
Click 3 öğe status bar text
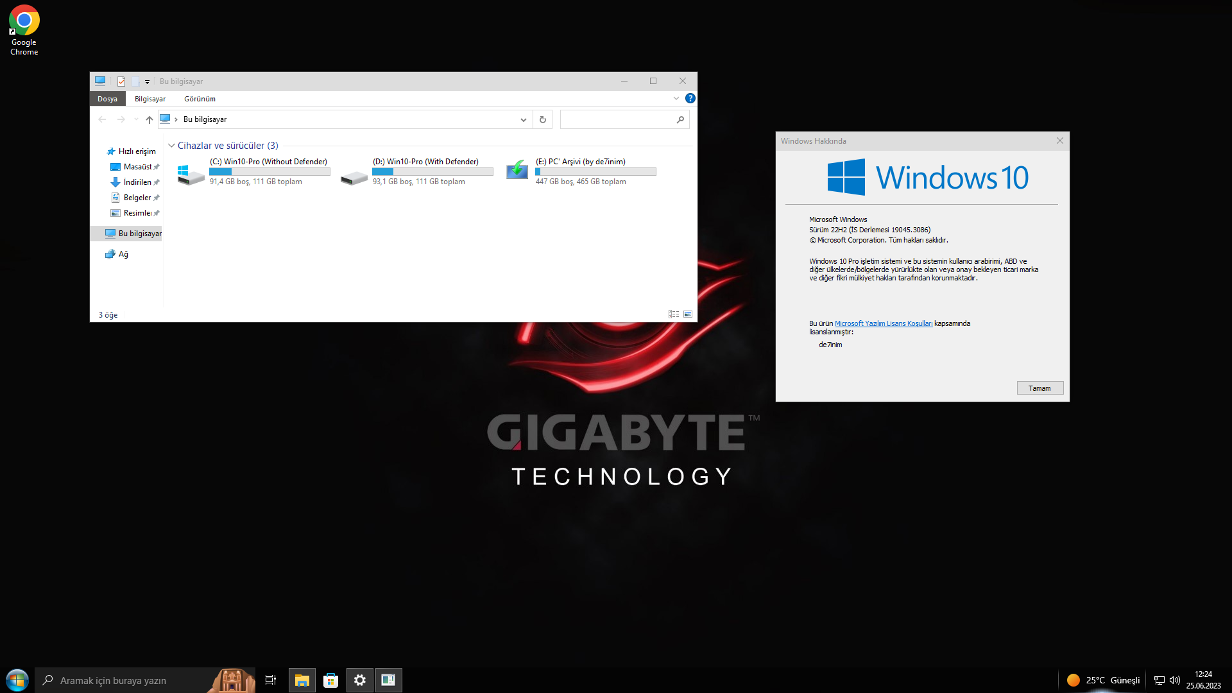108,315
